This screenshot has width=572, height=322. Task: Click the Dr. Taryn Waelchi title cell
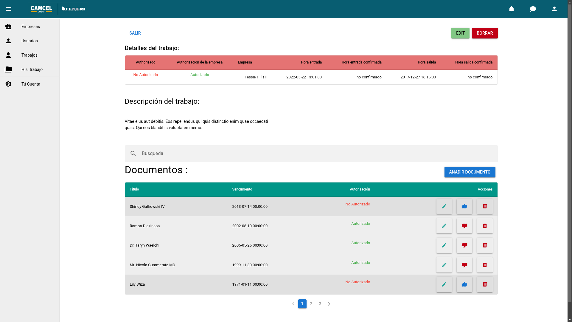[144, 245]
